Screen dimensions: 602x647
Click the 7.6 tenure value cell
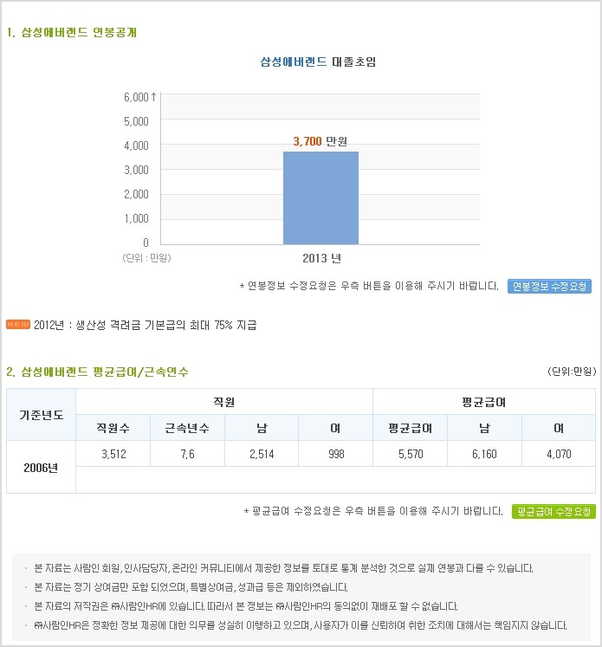click(x=187, y=454)
